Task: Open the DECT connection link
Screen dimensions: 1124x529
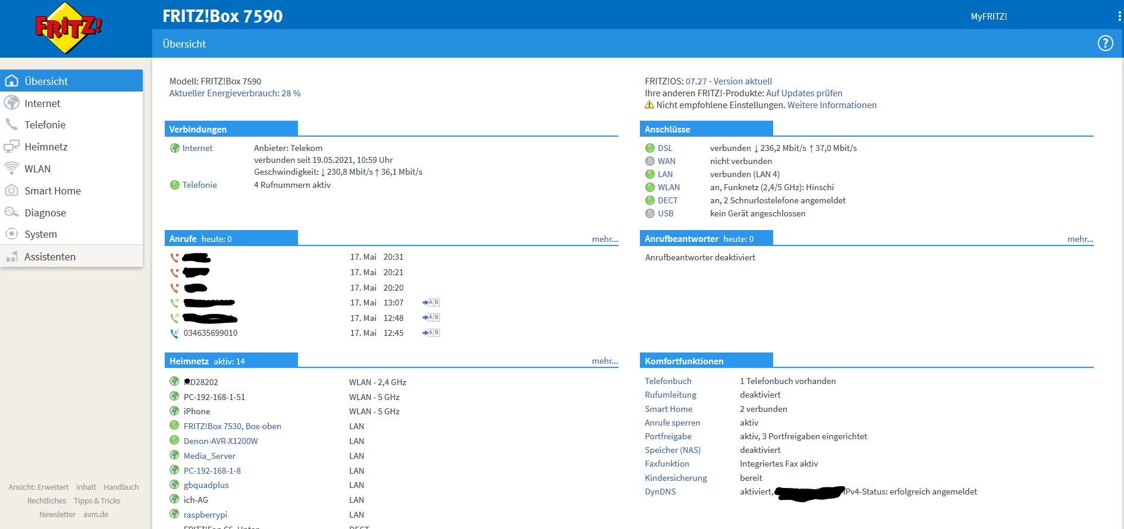Action: coord(668,200)
